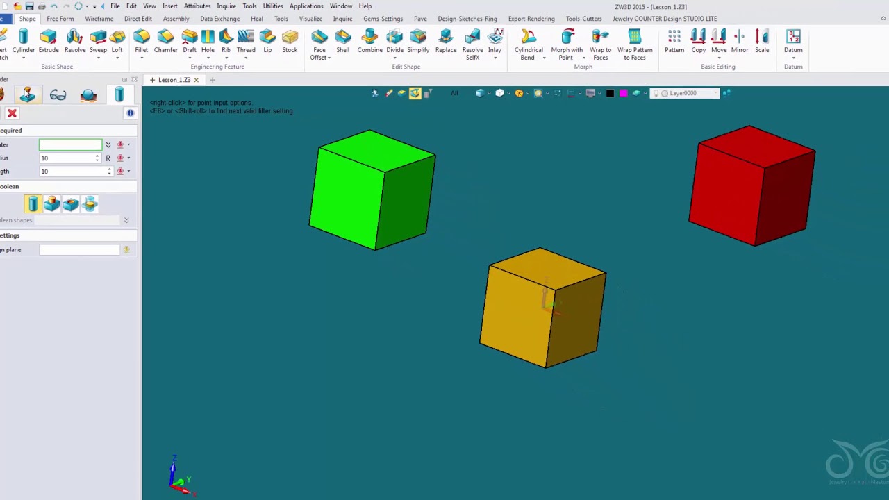The image size is (889, 500).
Task: Choose the Extrude tool
Action: point(49,42)
